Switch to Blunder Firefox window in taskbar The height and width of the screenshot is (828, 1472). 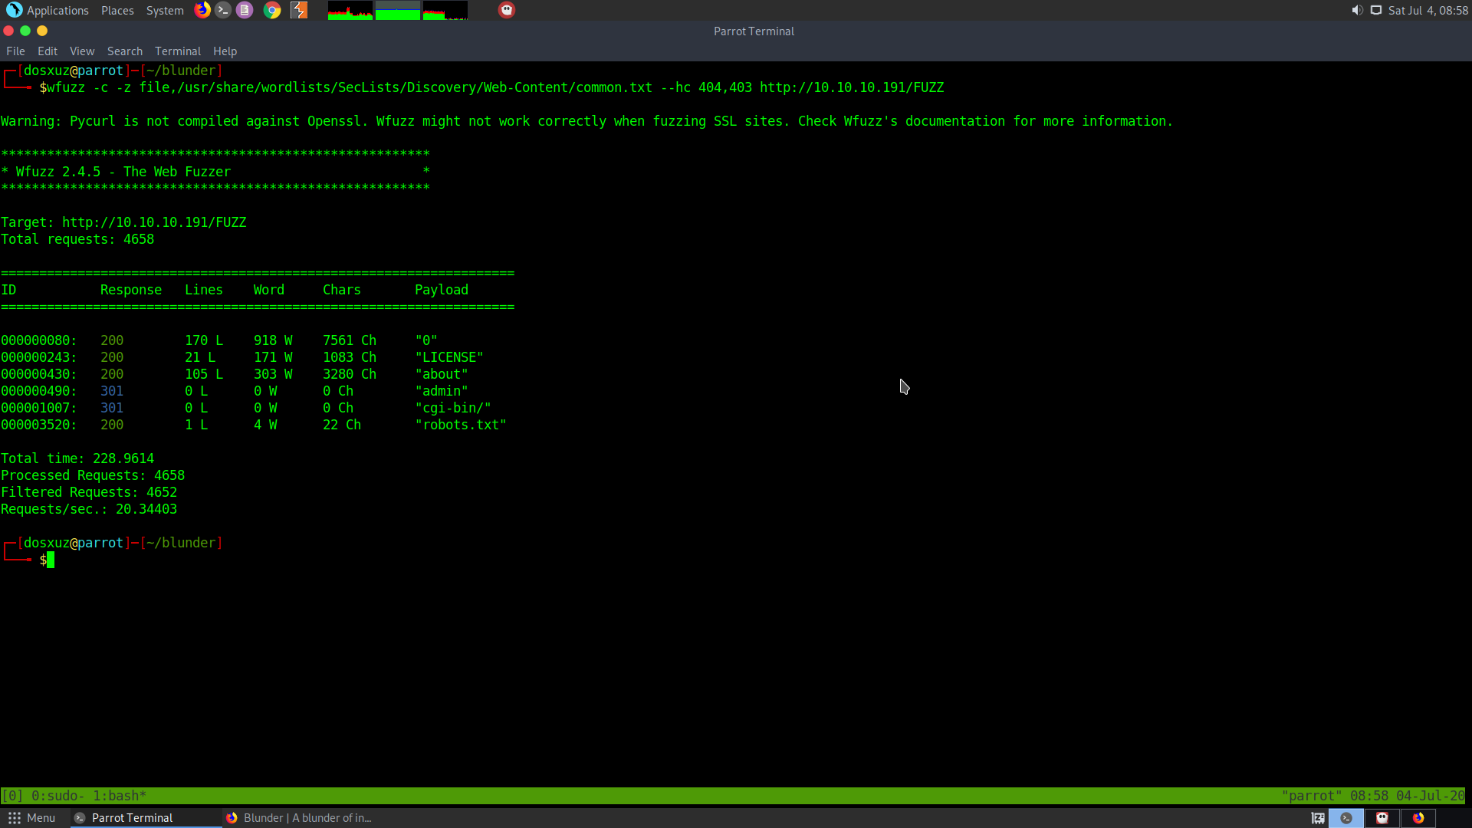pyautogui.click(x=299, y=818)
